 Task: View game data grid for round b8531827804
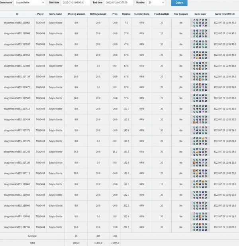(x=200, y=66)
